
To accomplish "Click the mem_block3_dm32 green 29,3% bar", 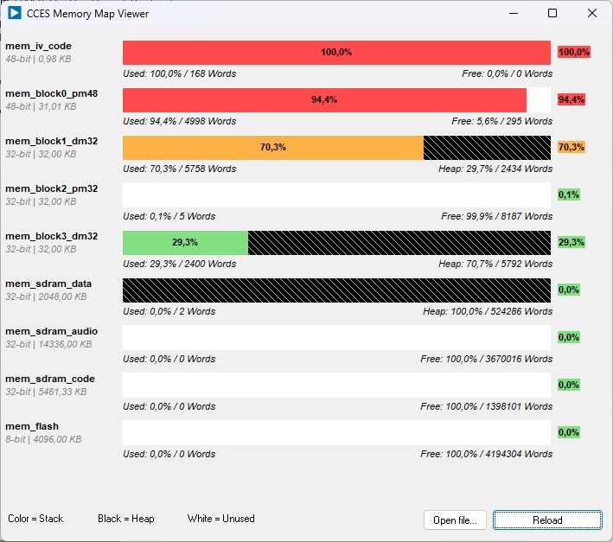I will click(x=185, y=243).
